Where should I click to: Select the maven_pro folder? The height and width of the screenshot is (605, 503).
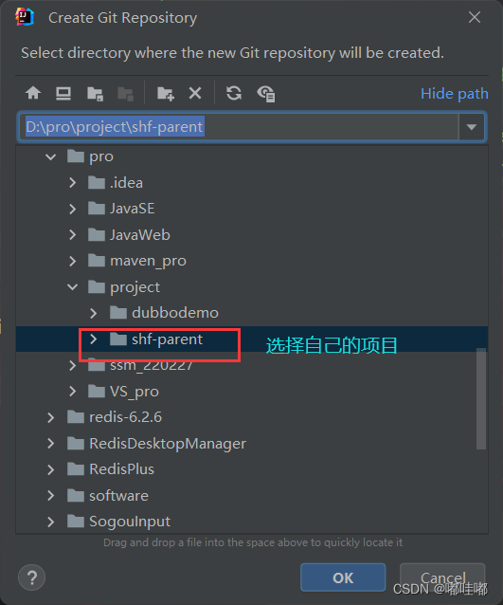[x=148, y=261]
